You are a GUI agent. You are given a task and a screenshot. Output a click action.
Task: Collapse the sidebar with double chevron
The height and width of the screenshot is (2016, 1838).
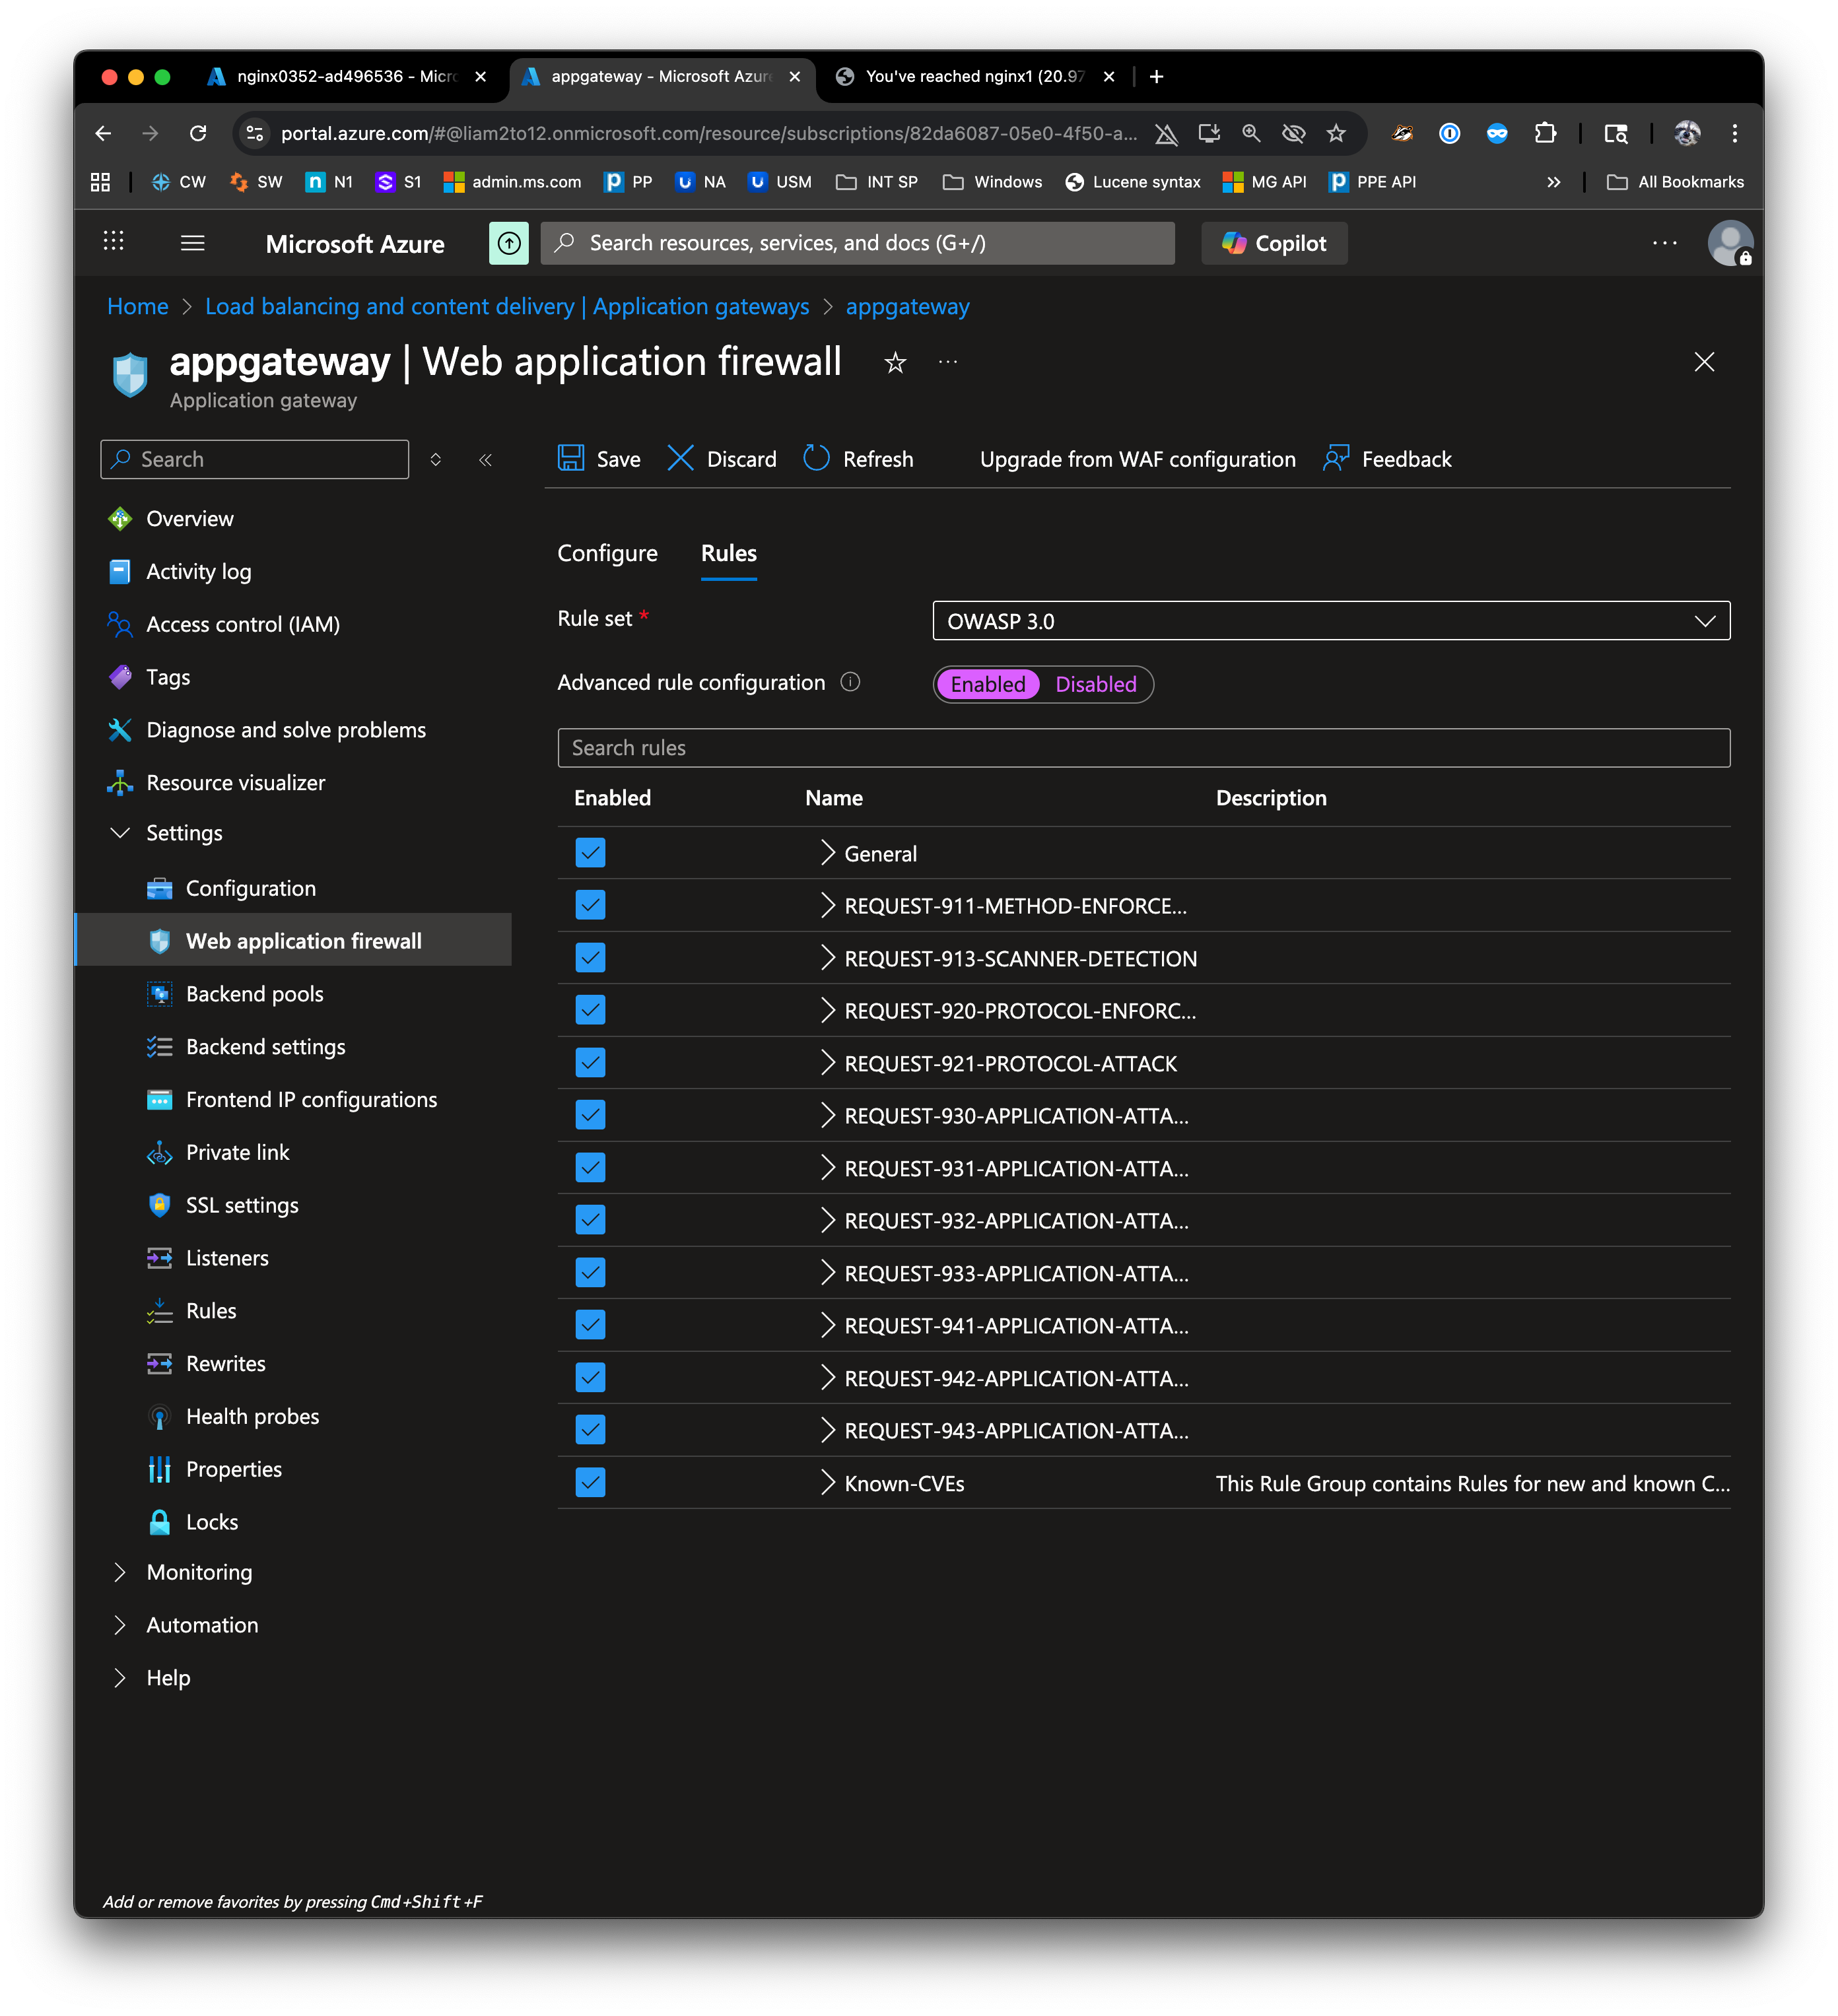coord(486,460)
